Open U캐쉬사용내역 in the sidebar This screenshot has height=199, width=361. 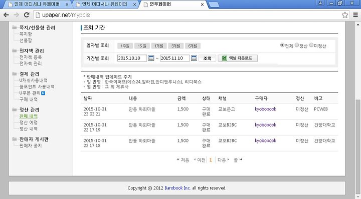[34, 80]
